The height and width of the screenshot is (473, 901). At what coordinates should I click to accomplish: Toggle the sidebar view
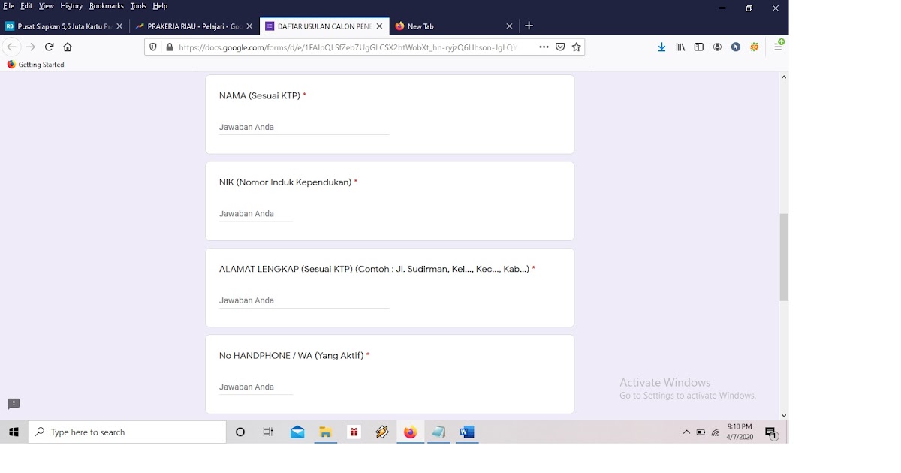pyautogui.click(x=698, y=47)
